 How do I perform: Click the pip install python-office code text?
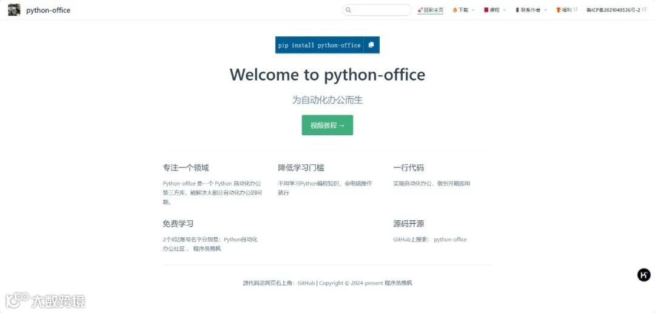coord(319,45)
